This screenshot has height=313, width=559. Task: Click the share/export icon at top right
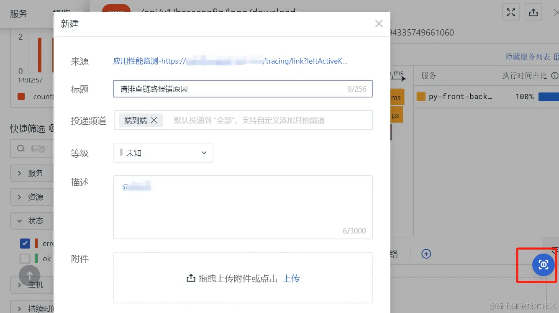533,12
